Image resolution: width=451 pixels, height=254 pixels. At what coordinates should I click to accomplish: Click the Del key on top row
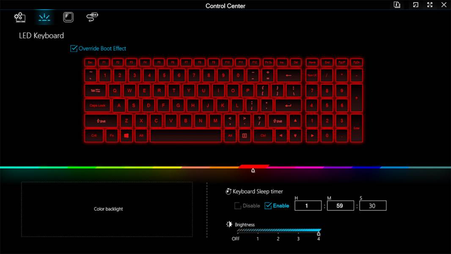296,62
